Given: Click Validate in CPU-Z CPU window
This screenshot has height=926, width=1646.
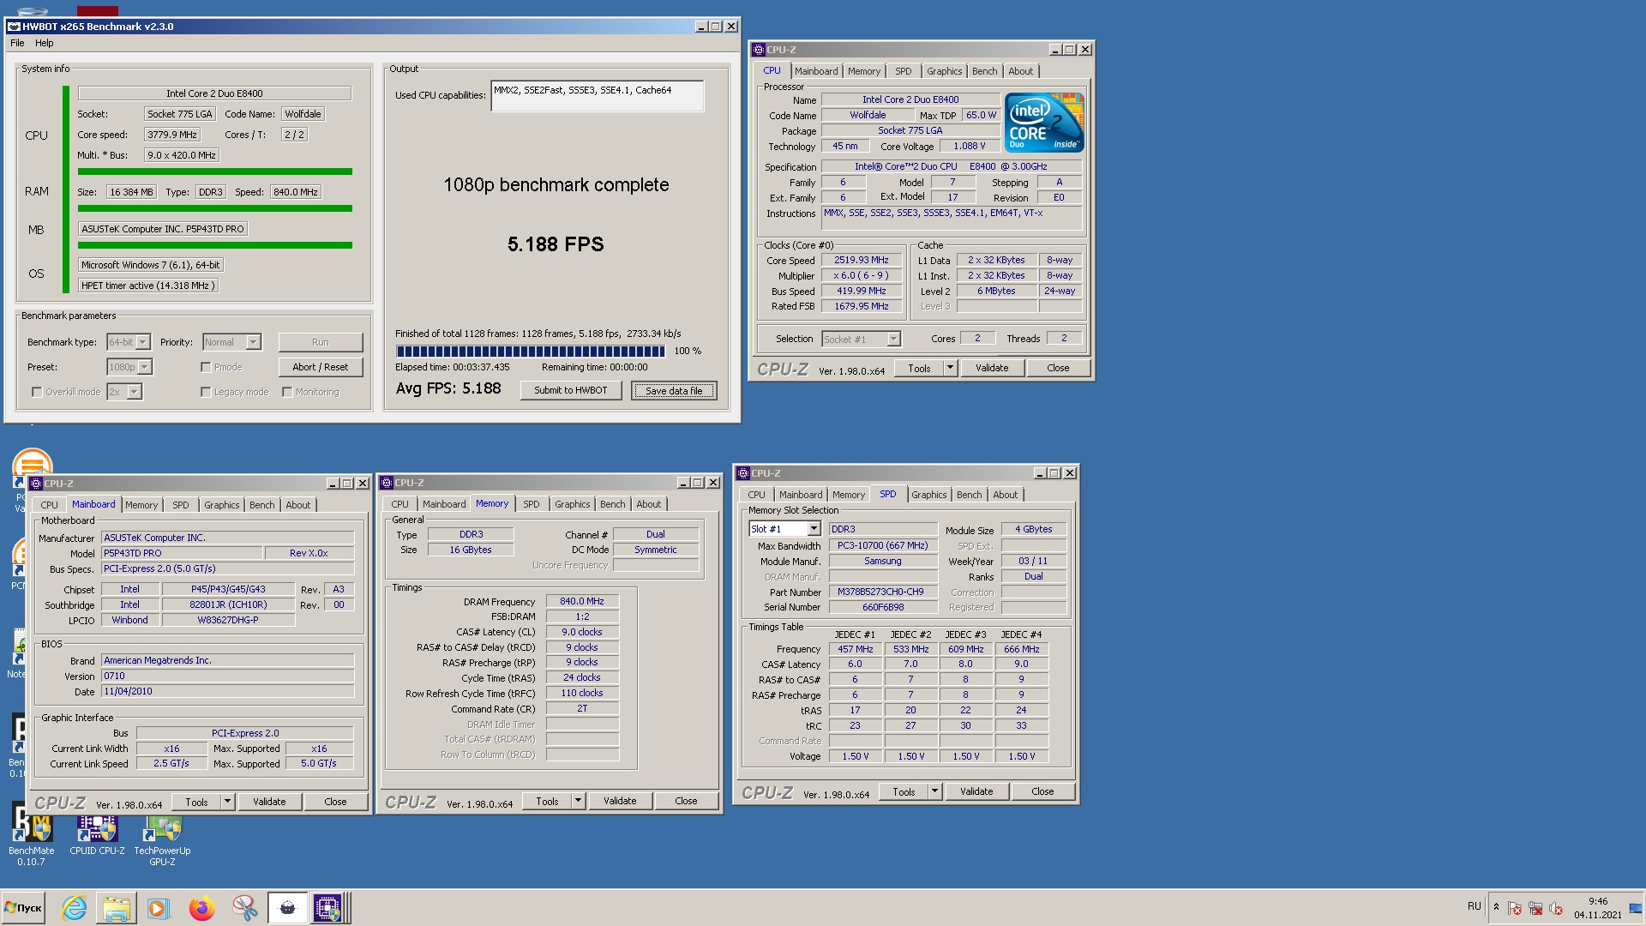Looking at the screenshot, I should click(992, 368).
